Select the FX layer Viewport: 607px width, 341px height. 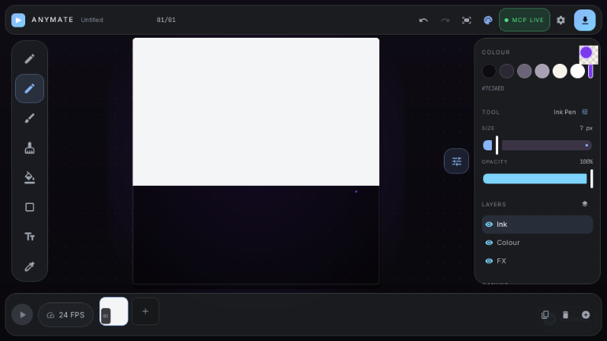(537, 261)
